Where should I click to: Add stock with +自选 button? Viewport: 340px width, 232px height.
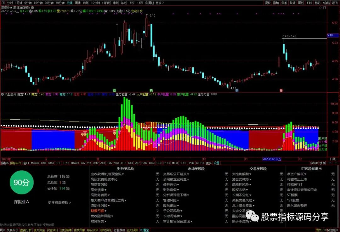point(326,3)
